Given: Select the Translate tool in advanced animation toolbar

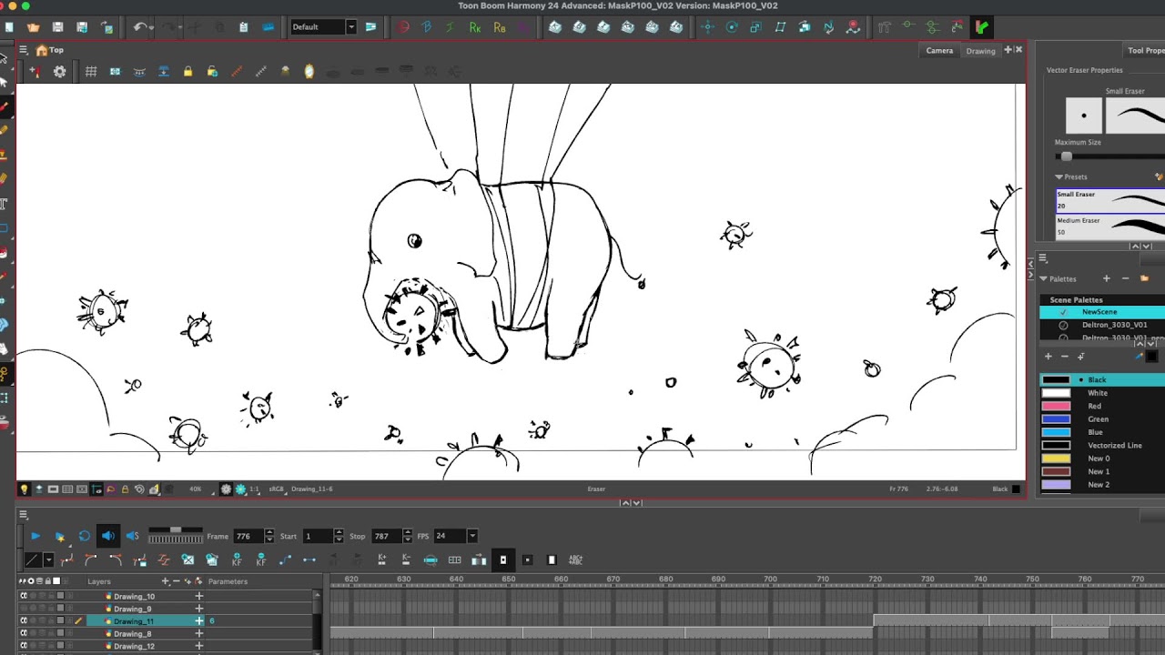Looking at the screenshot, I should click(x=707, y=27).
